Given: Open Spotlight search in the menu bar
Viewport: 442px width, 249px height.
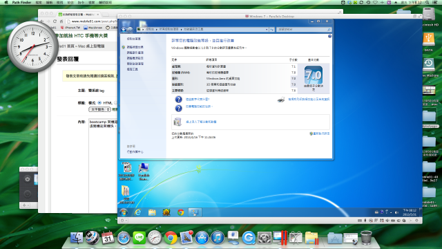Looking at the screenshot, I should point(427,2).
